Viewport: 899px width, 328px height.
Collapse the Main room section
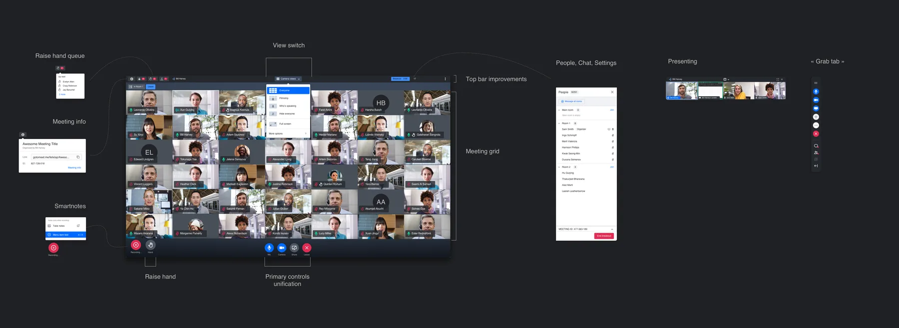tap(559, 110)
